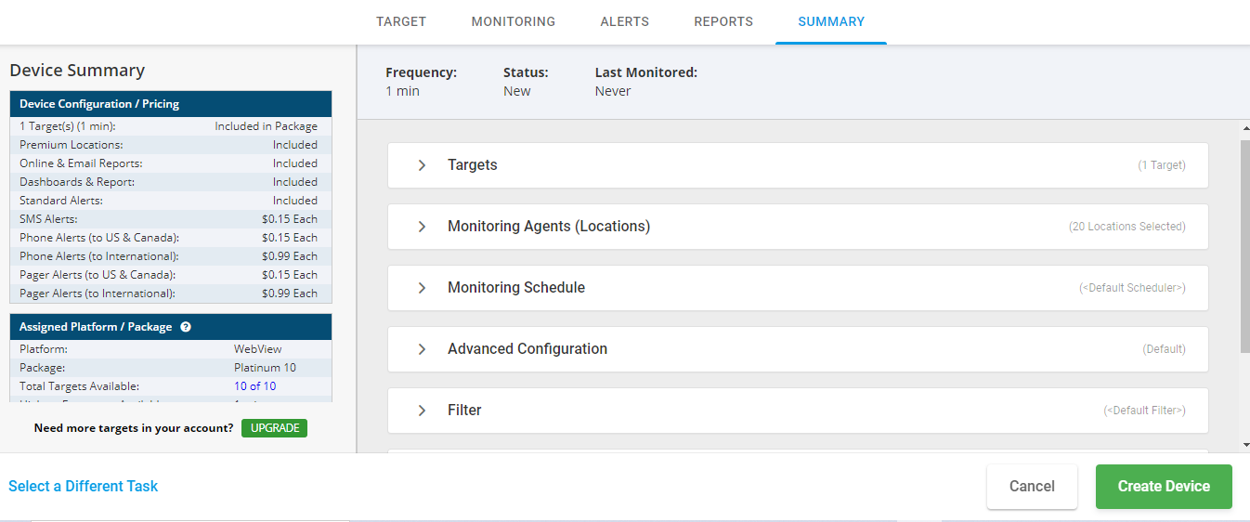Expand the Targets section chevron
1250x522 pixels.
(x=422, y=165)
